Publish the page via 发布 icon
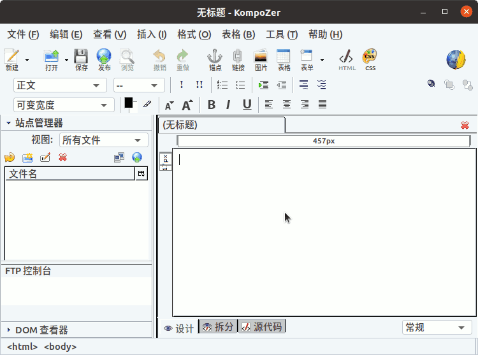Image resolution: width=478 pixels, height=355 pixels. click(104, 60)
